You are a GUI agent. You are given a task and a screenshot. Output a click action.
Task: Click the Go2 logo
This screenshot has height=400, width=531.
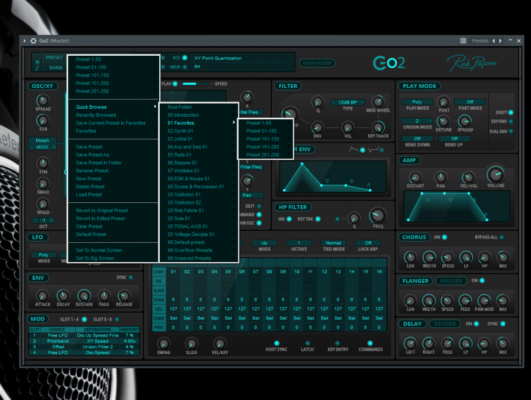[x=389, y=63]
